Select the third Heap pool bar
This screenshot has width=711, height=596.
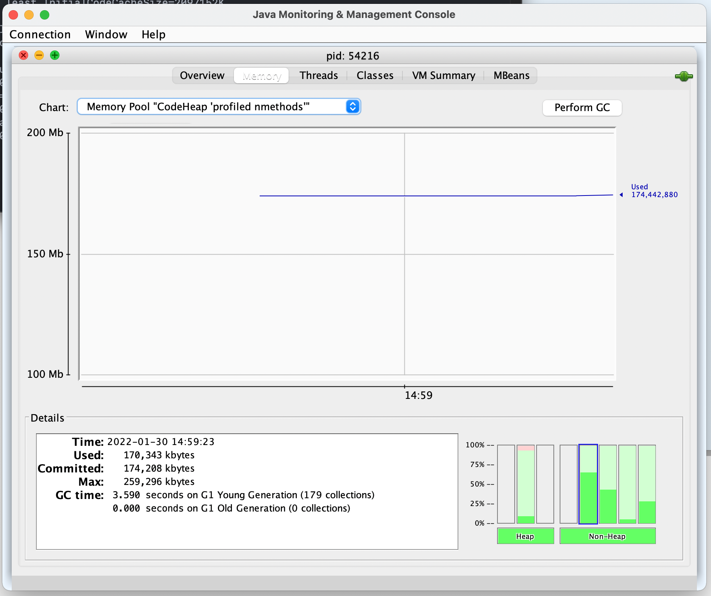click(545, 484)
